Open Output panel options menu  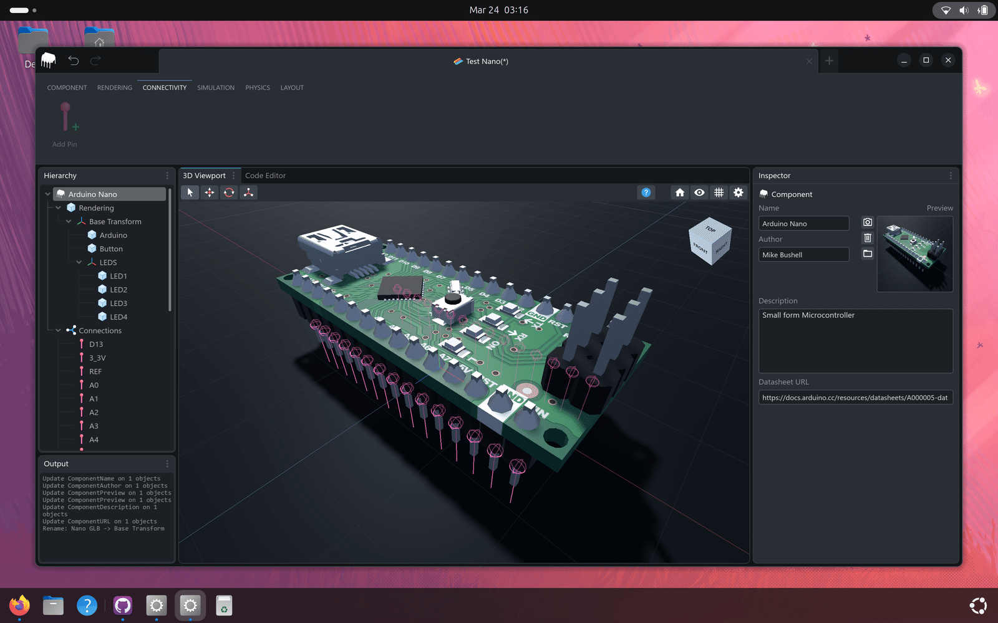[167, 464]
